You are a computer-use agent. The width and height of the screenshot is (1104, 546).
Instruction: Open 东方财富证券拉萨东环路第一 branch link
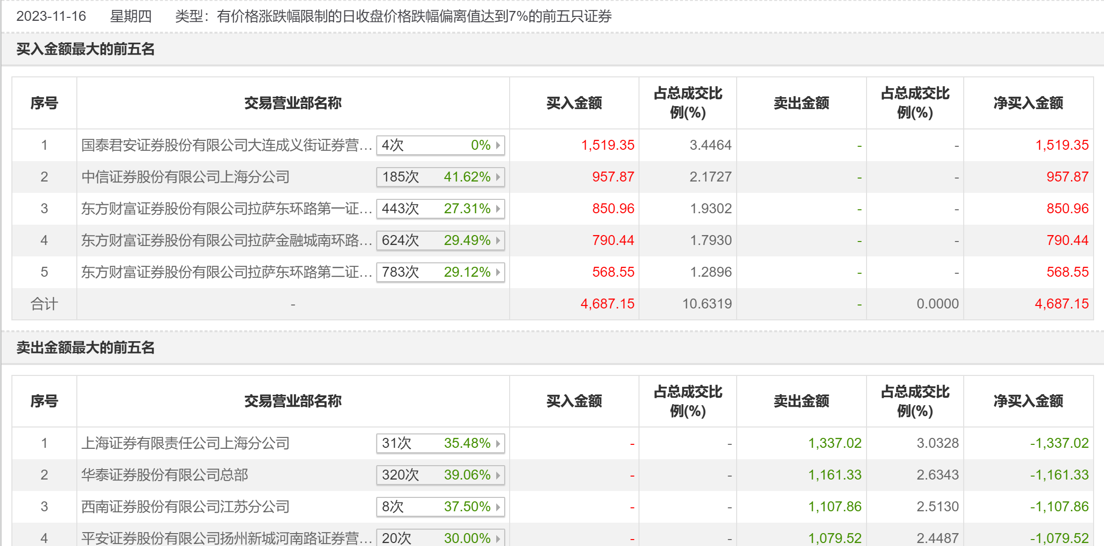click(226, 209)
